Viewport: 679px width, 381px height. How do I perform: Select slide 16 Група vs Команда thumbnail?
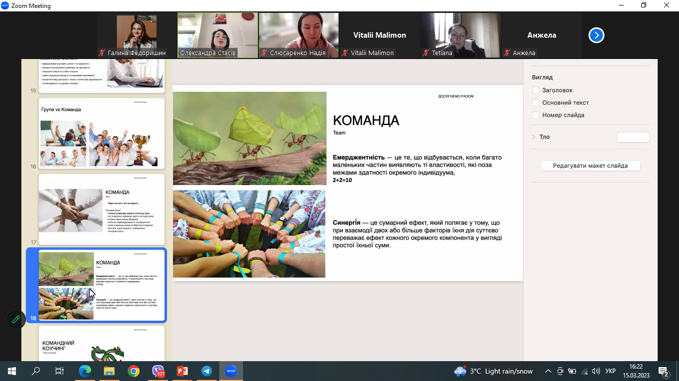click(101, 133)
